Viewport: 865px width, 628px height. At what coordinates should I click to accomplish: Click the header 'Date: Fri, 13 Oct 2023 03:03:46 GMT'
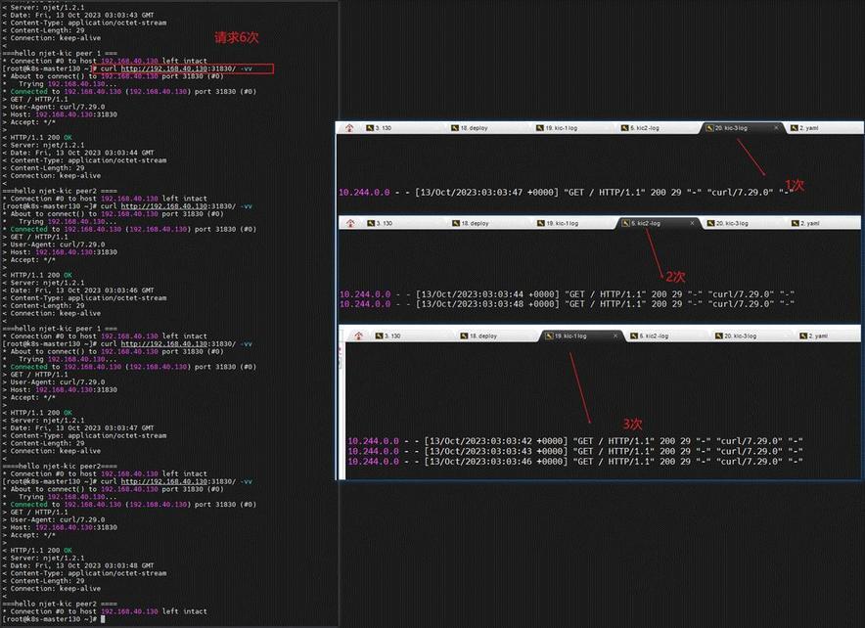(77, 290)
